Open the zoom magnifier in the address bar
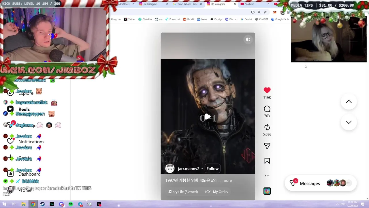 click(x=259, y=12)
